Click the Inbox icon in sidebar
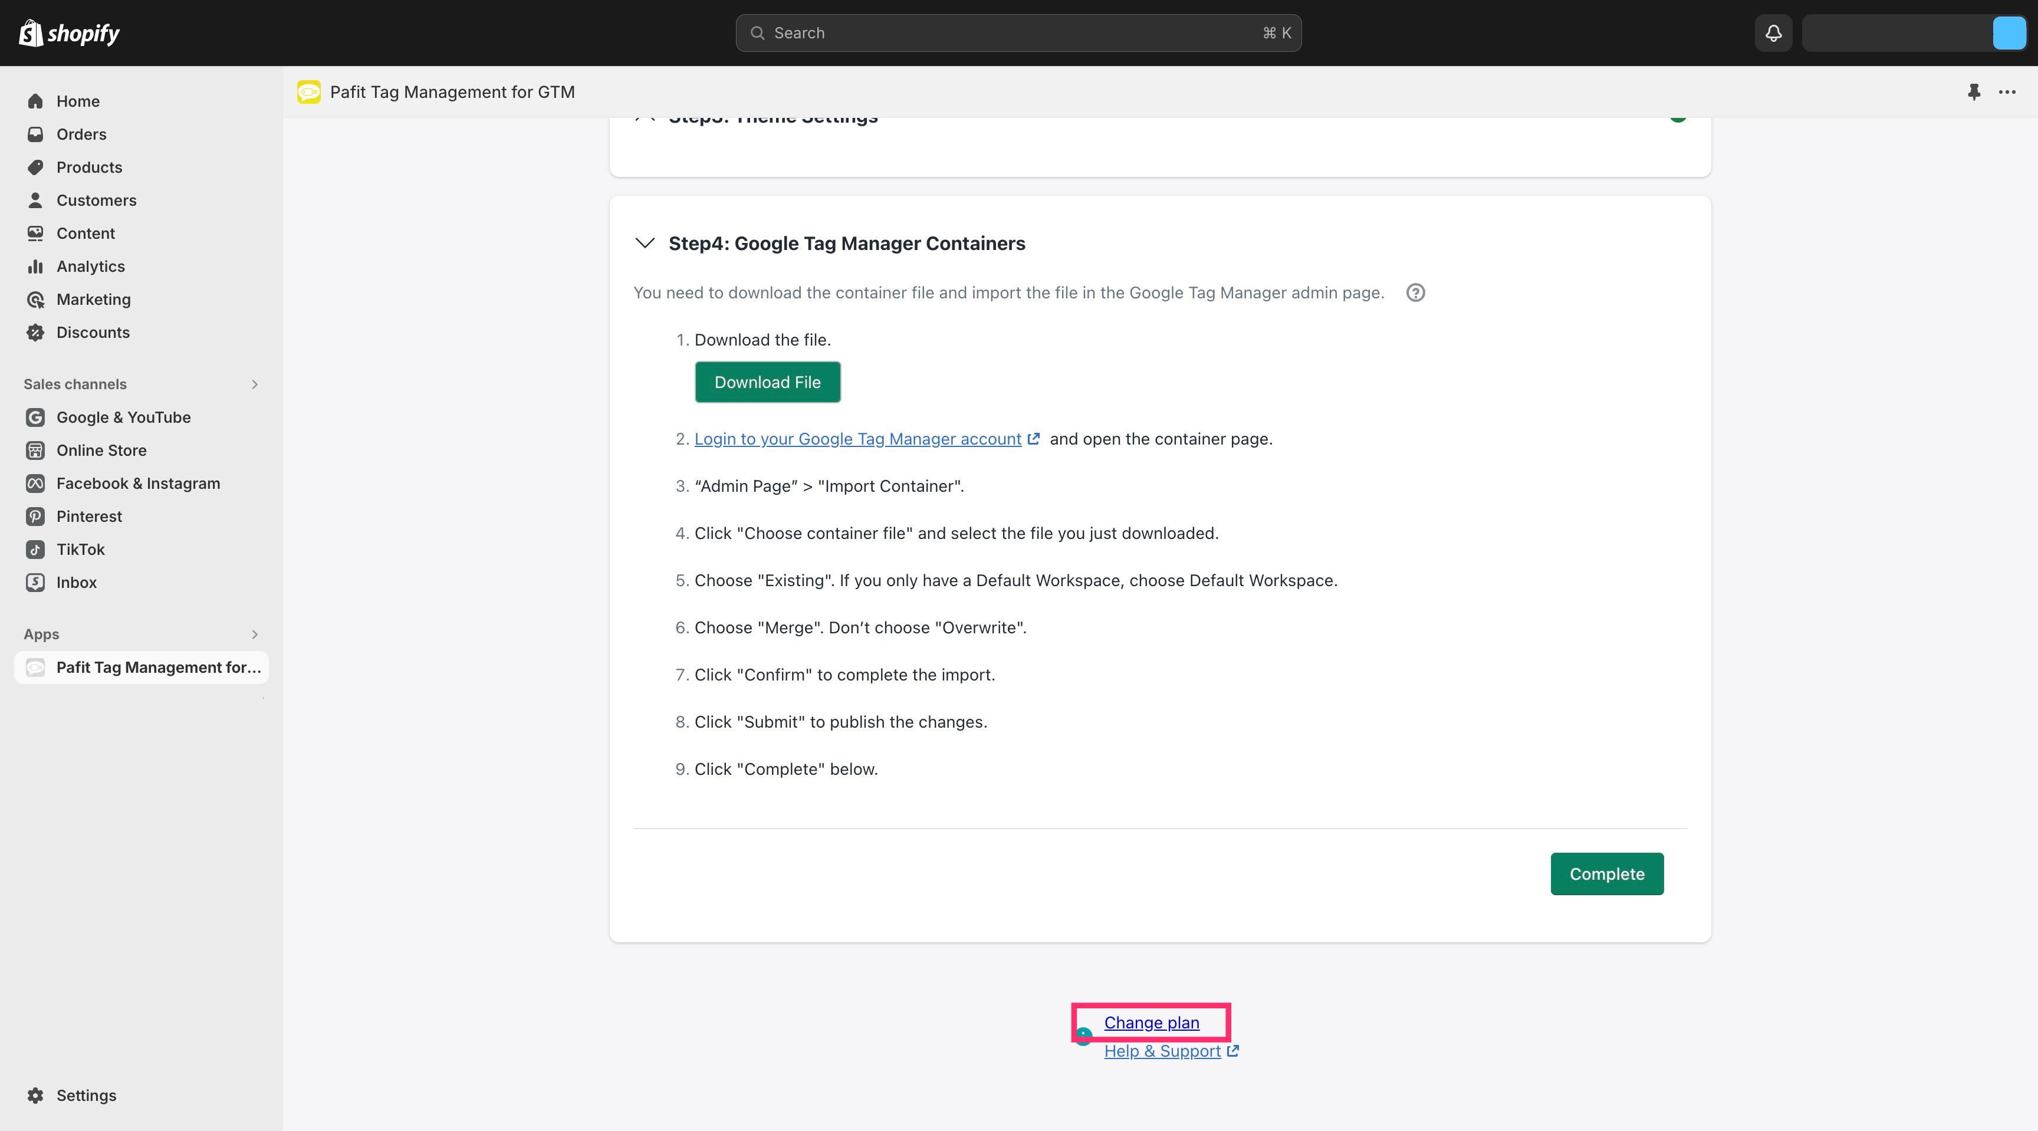Viewport: 2038px width, 1131px height. [35, 582]
